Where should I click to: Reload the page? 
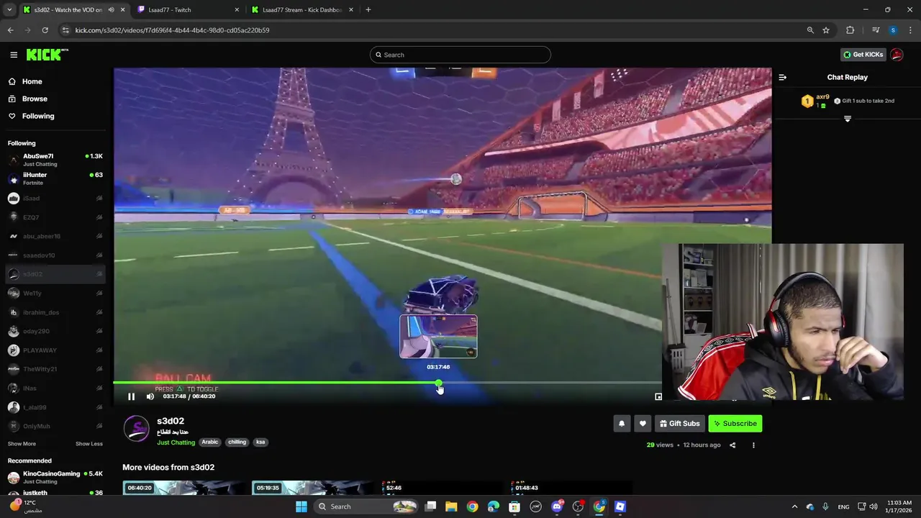[45, 30]
